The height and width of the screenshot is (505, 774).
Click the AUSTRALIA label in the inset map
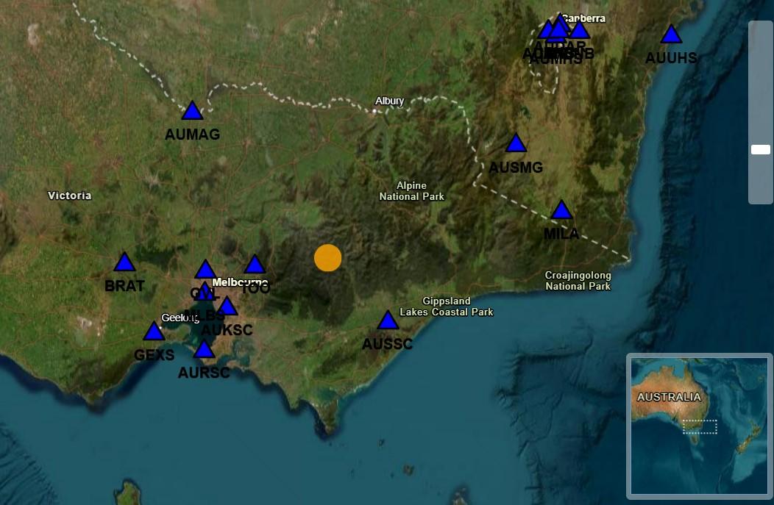669,397
